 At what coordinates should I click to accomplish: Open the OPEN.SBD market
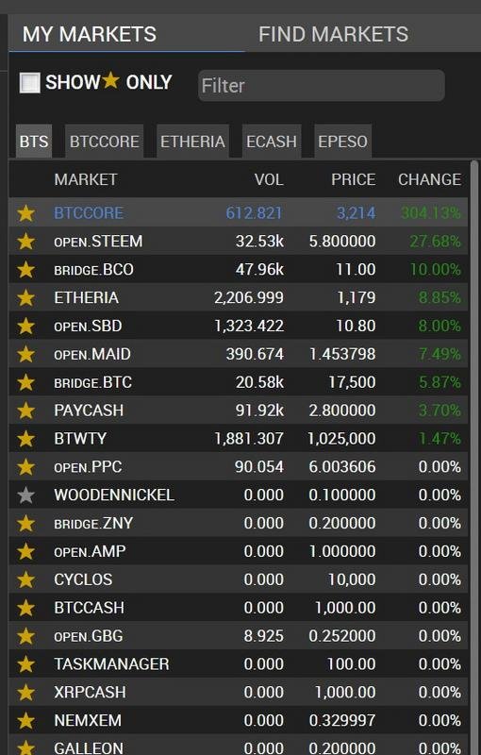(x=239, y=326)
